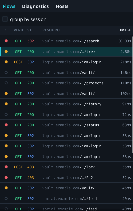Click red severity dot on the 502 search row
133x211 pixels.
point(6,41)
